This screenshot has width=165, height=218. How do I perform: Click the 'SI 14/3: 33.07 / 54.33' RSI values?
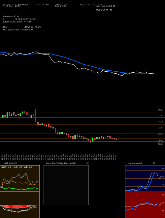tap(25, 19)
